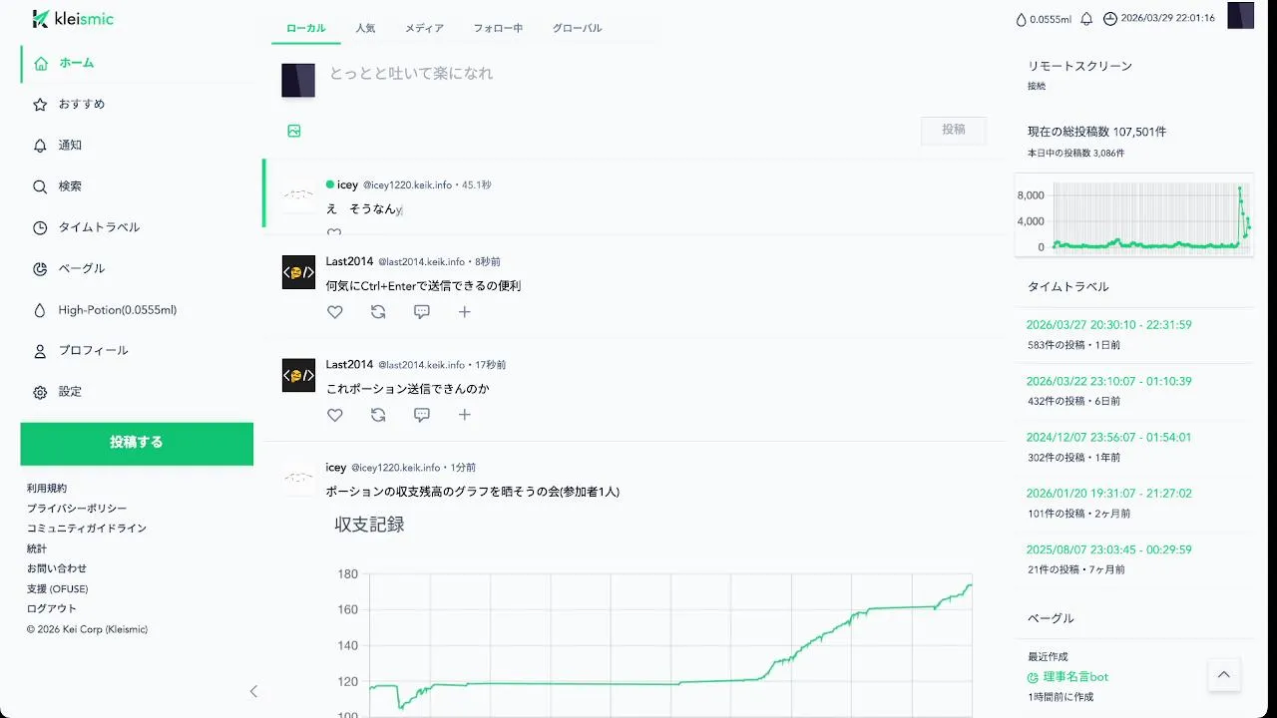Add reaction with plus icon on Ctrl+Enter post
Image resolution: width=1277 pixels, height=718 pixels.
(x=465, y=312)
